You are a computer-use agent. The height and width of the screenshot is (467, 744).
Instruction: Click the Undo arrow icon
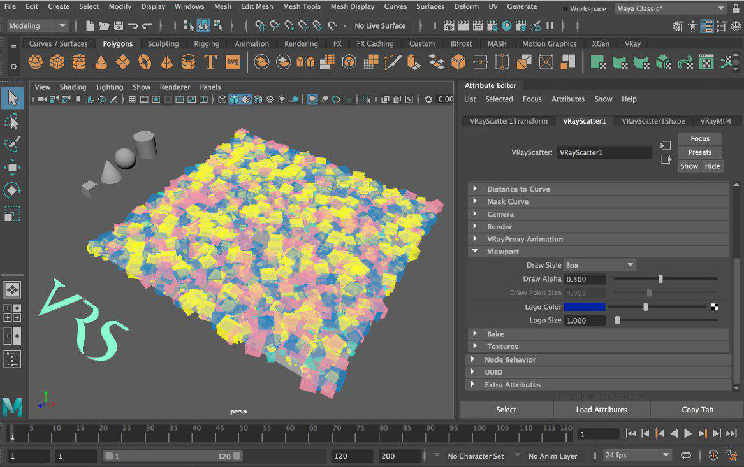pos(133,25)
